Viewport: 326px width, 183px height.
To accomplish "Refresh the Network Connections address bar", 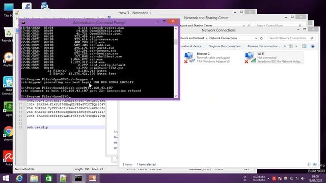I will (x=261, y=38).
